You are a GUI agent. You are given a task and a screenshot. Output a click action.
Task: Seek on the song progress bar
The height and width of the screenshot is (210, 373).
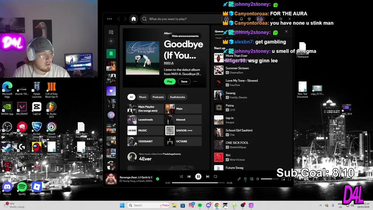coord(198,183)
